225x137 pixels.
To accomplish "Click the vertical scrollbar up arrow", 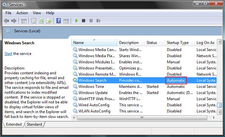I will 219,42.
